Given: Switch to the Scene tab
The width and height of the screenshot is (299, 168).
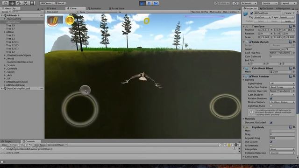Looking at the screenshot, I should point(51,8).
